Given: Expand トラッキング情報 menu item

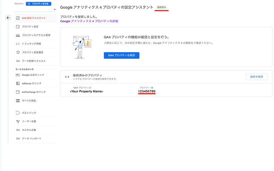Looking at the screenshot, I should point(35,44).
